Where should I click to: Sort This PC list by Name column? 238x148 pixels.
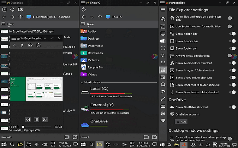click(90, 24)
